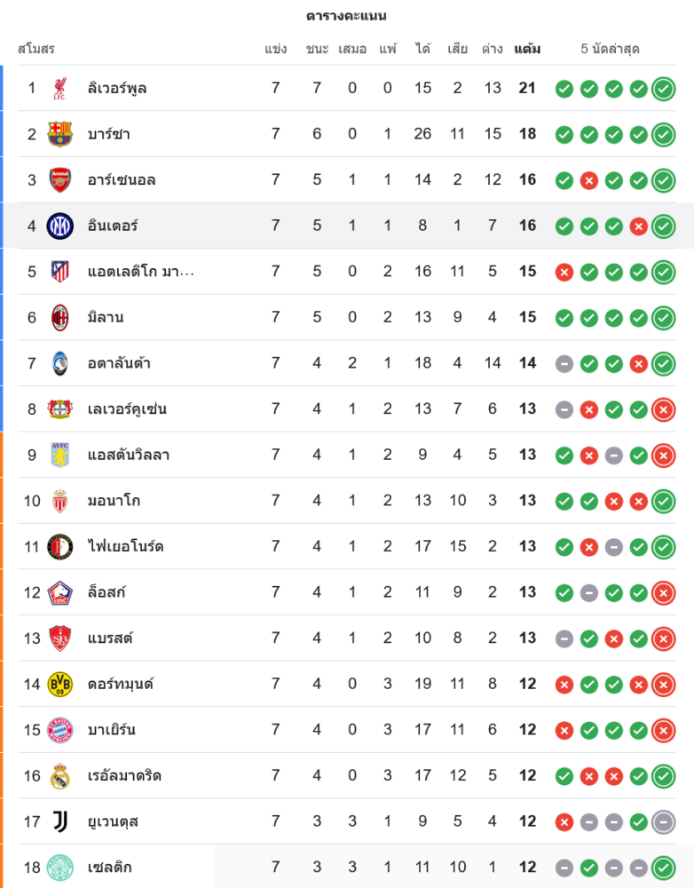Open the แอตเลติโก มา… team link
Image resolution: width=694 pixels, height=888 pixels.
click(140, 272)
